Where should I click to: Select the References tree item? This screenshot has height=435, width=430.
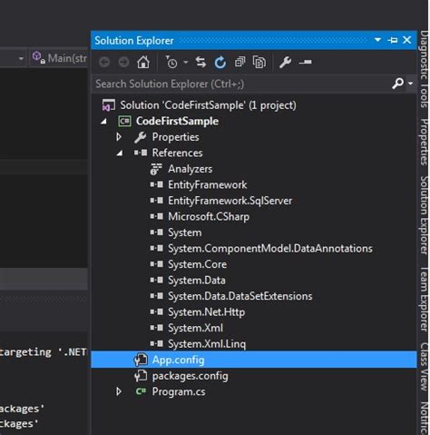177,153
